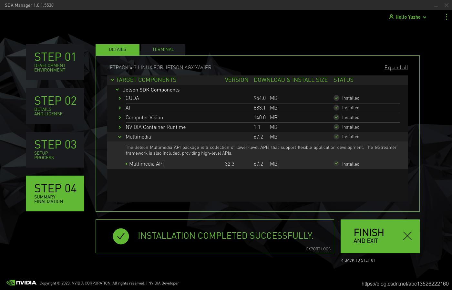Click the installed checkmark for NVIDIA Container Runtime
Screen dimensions: 452x290
[x=336, y=127]
